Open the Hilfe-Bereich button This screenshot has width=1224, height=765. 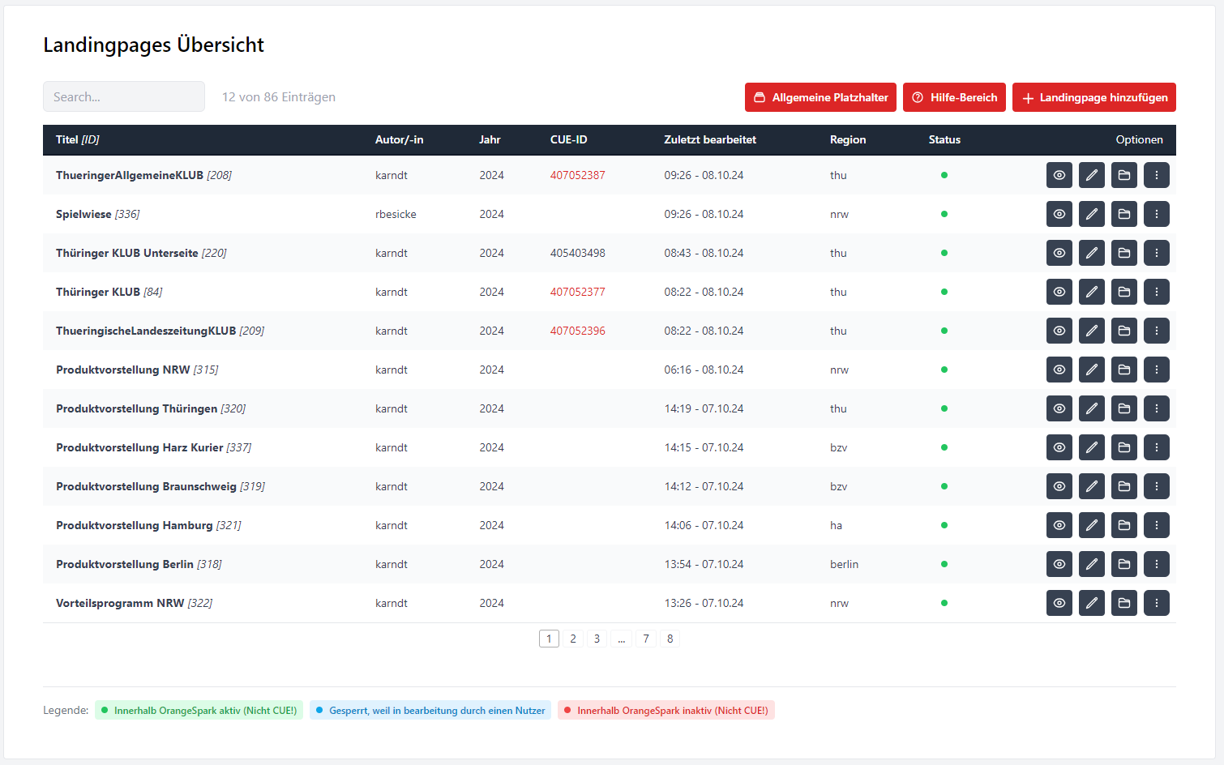click(x=954, y=97)
